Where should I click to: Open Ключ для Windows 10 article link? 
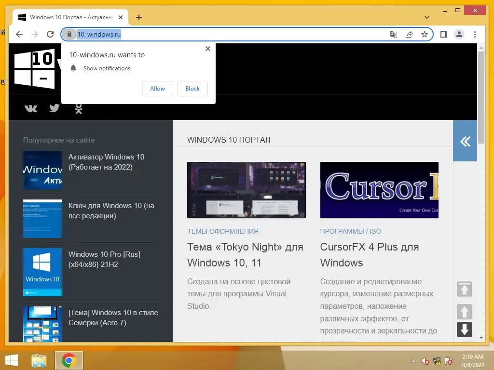(111, 211)
